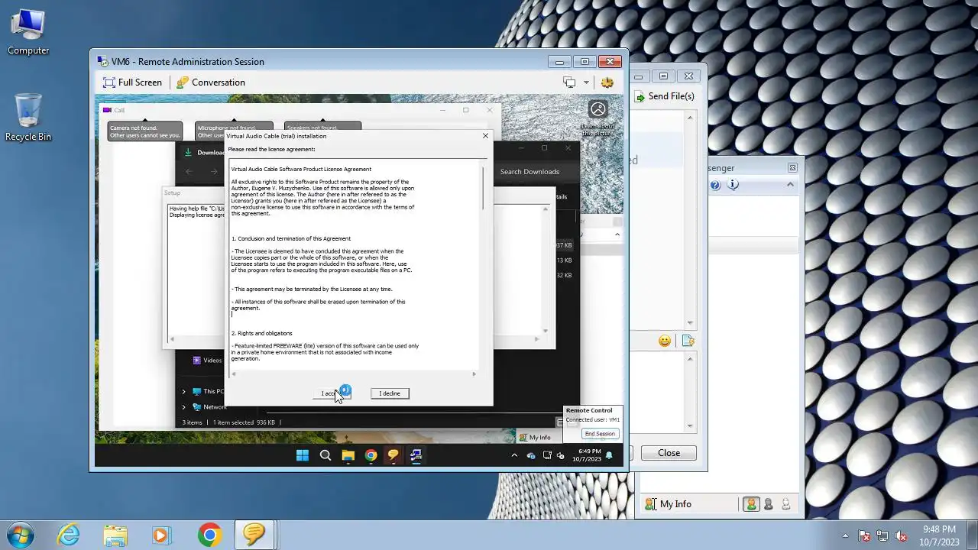The height and width of the screenshot is (550, 978).
Task: Click the right arrow of license horizontal scrollbar
Action: pyautogui.click(x=474, y=374)
